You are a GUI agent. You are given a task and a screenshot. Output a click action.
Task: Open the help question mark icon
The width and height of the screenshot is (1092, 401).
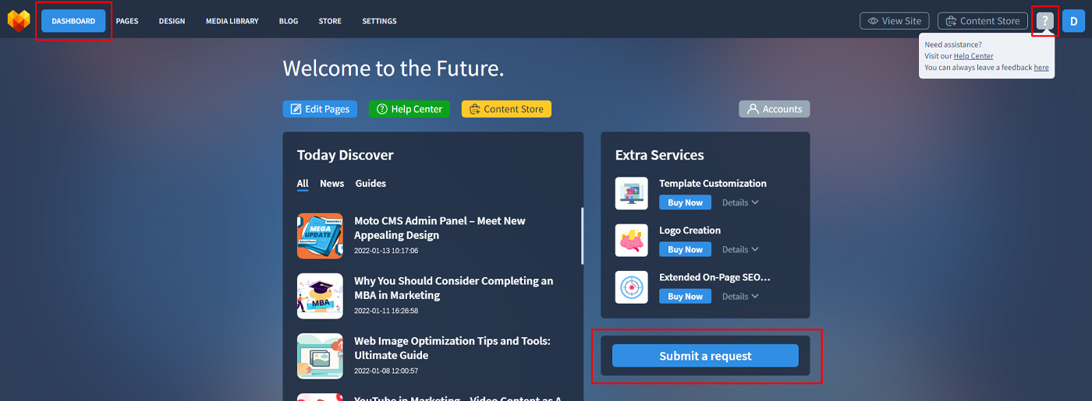(x=1044, y=21)
